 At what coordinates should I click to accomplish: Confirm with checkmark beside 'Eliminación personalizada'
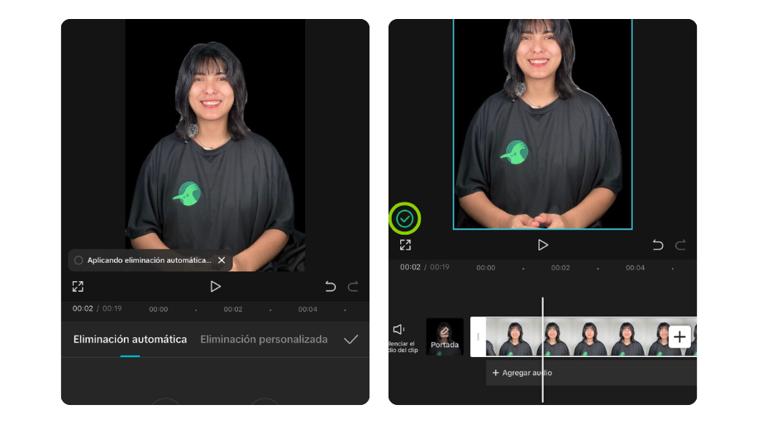click(x=350, y=339)
